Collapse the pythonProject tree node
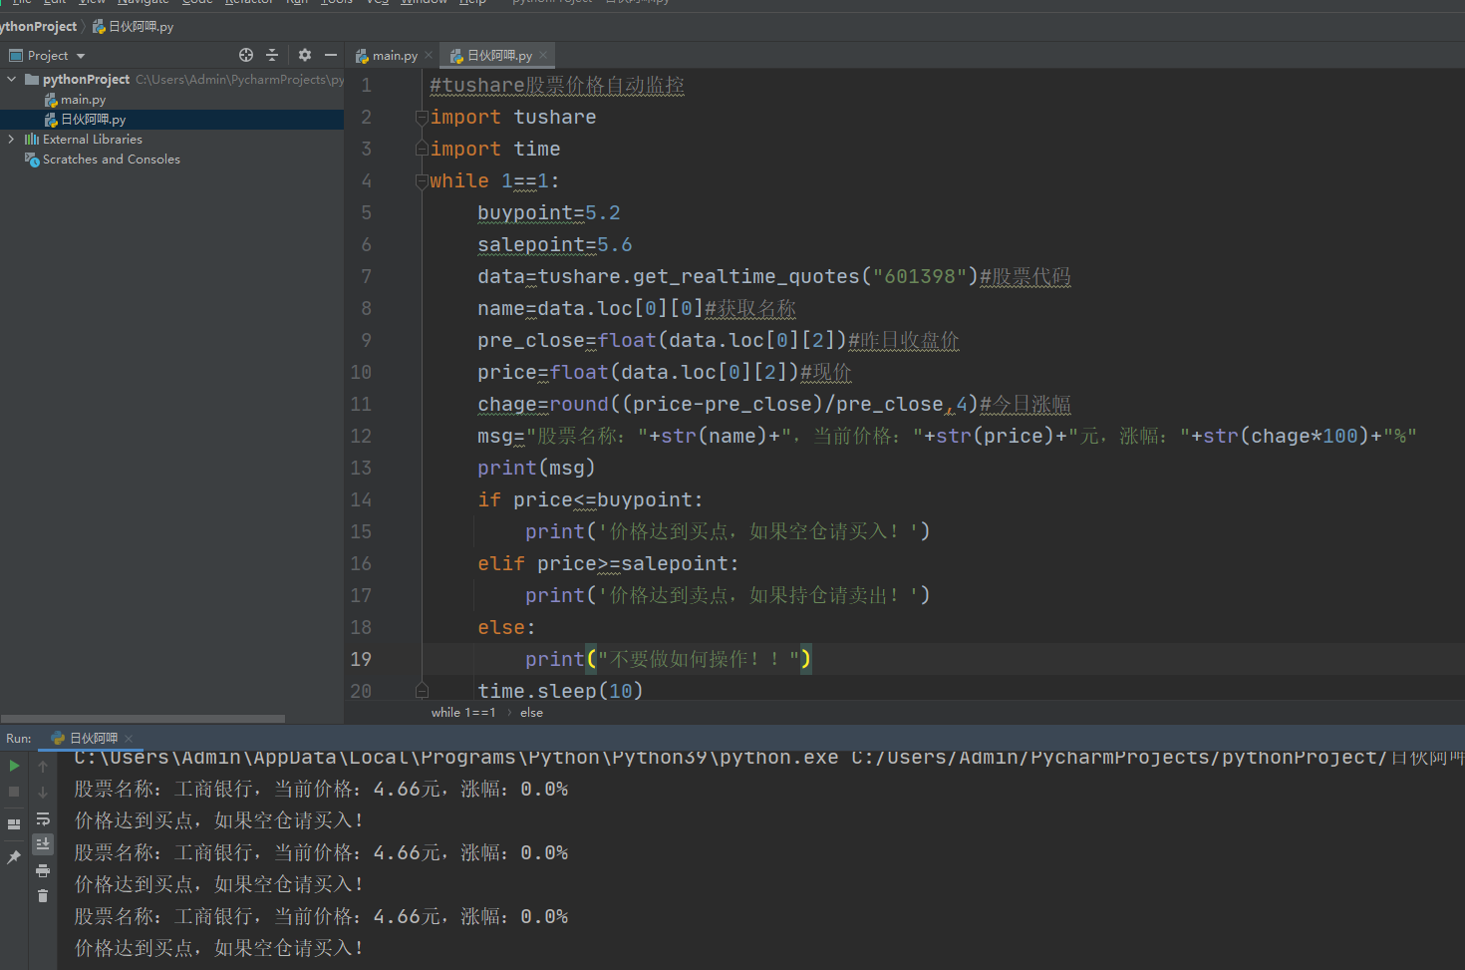Screen dimensions: 1465x970 tap(11, 80)
